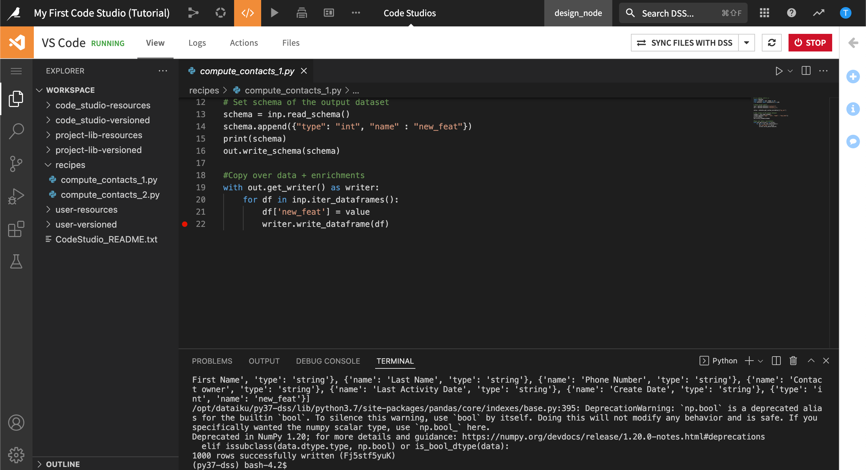Image resolution: width=866 pixels, height=470 pixels.
Task: Split the editor right
Action: (x=806, y=71)
